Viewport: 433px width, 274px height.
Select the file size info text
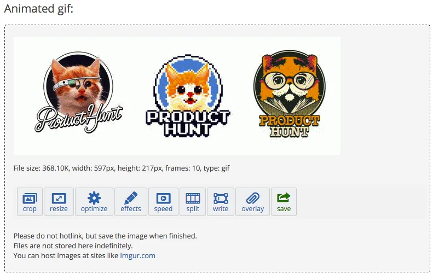[122, 168]
